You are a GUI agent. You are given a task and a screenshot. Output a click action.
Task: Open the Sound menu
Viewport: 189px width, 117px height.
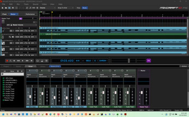click(35, 4)
